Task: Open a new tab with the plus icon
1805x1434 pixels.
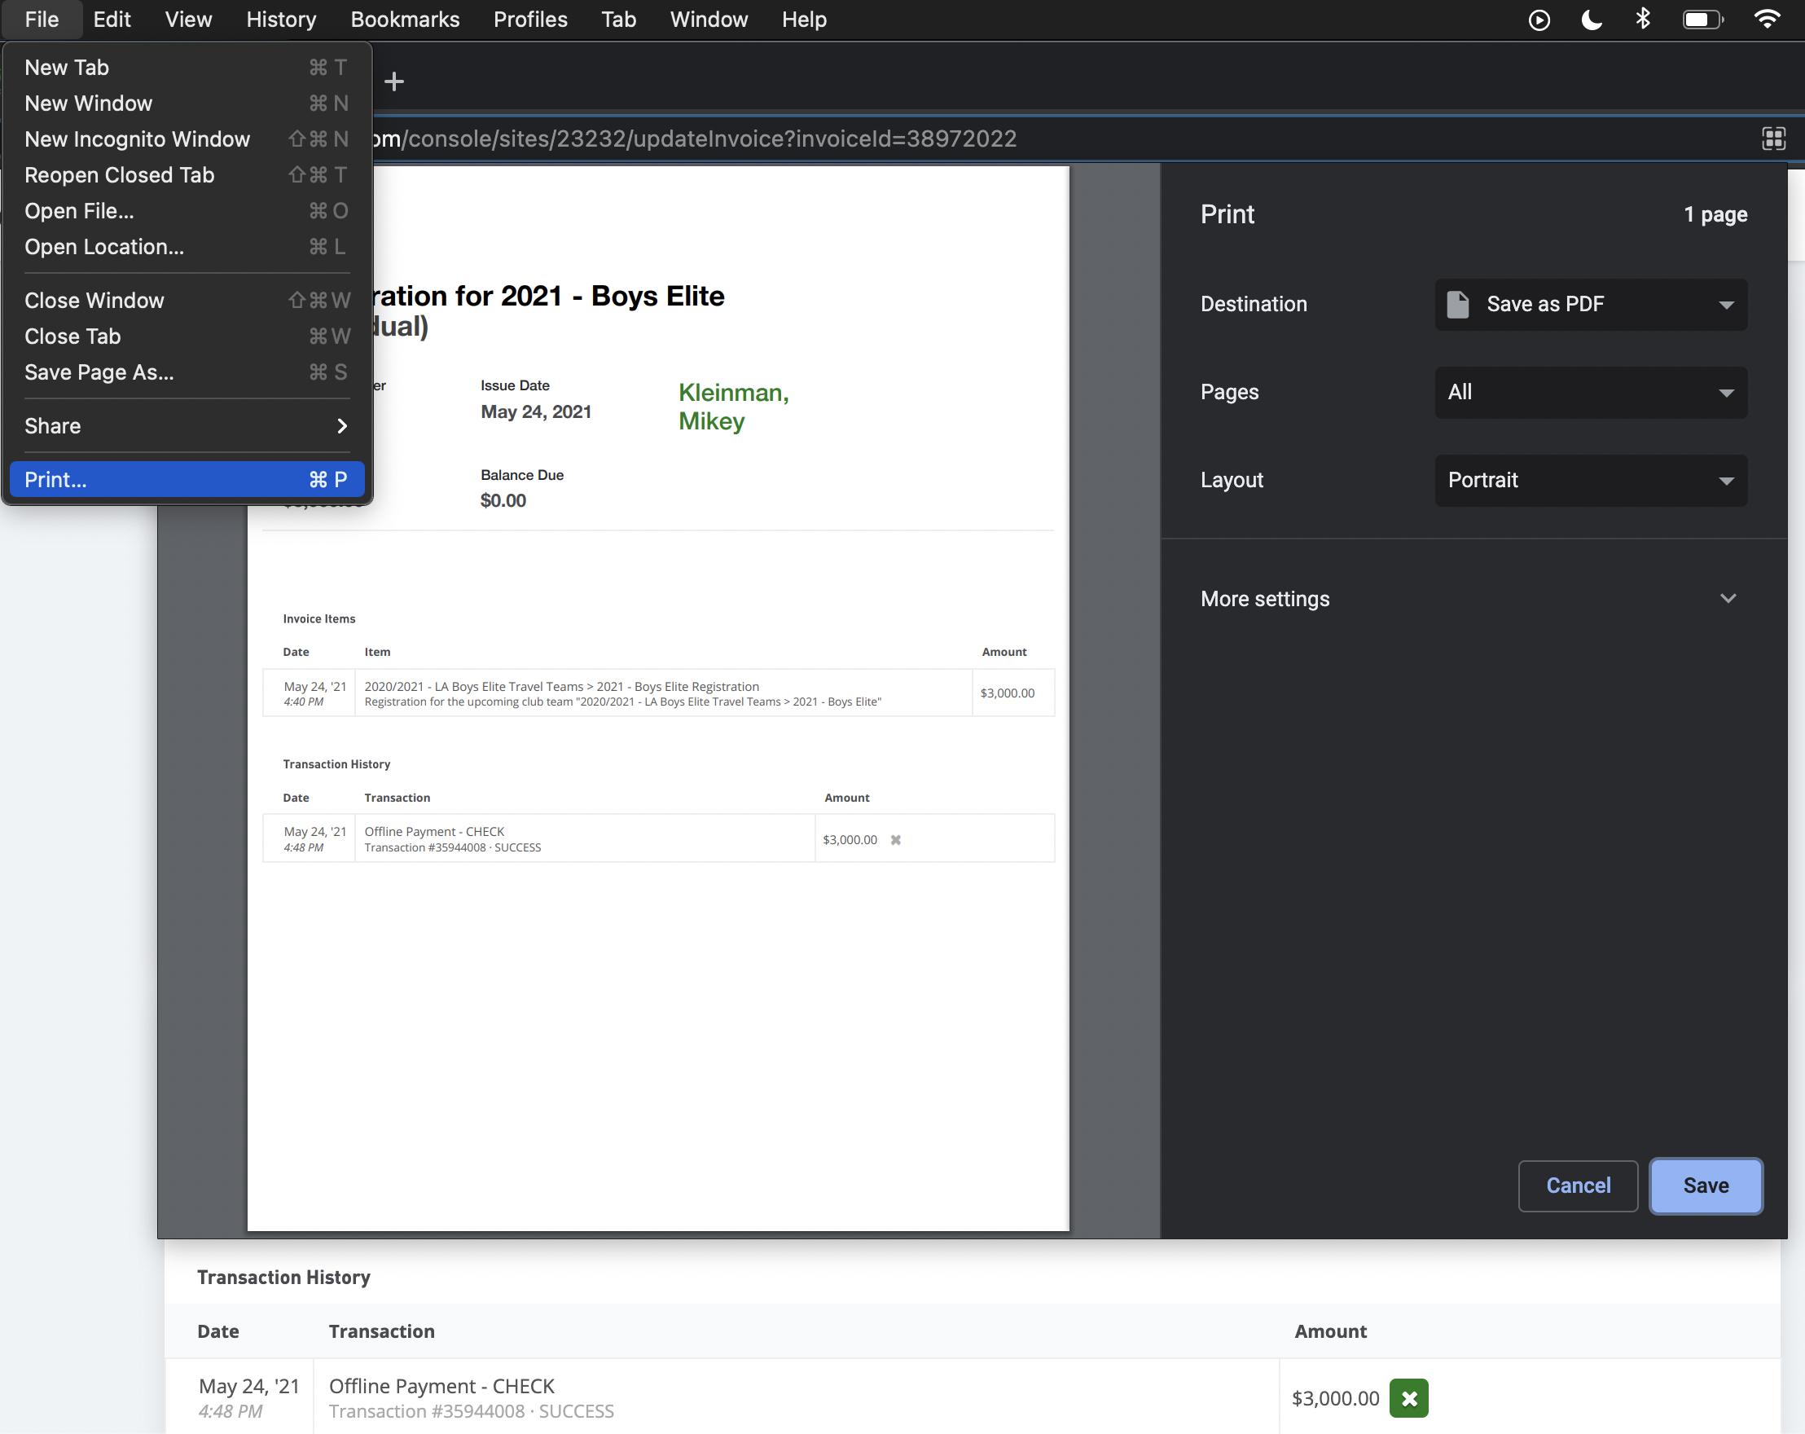Action: (x=393, y=81)
